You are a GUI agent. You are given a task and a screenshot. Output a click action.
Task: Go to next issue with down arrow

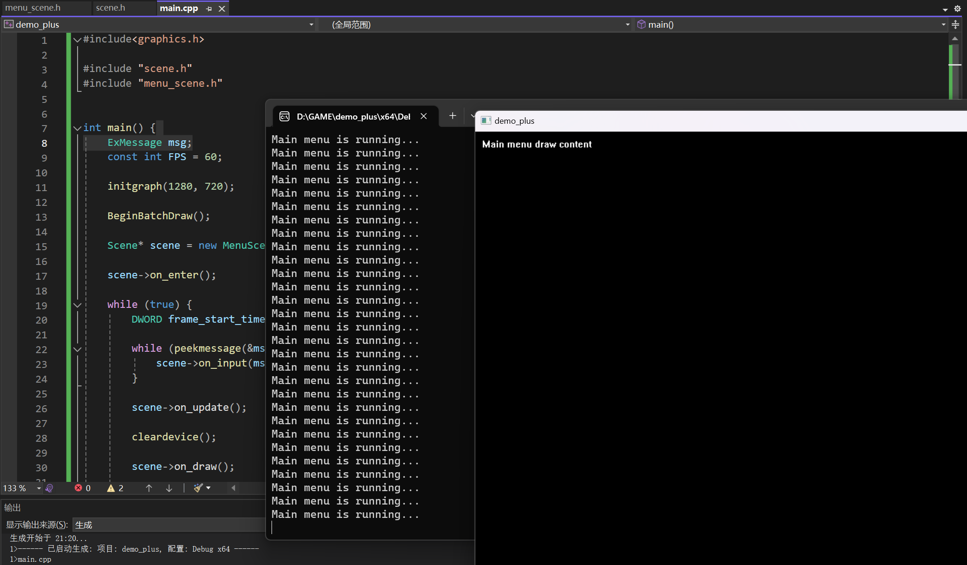click(x=169, y=488)
